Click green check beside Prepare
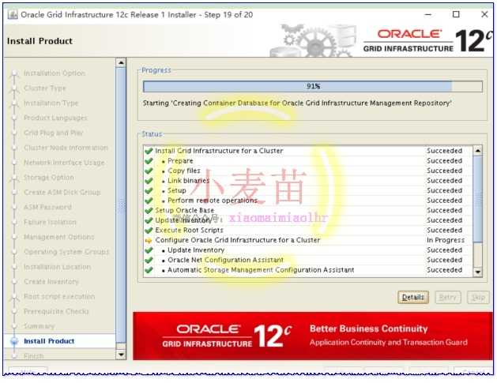This screenshot has height=383, width=497. coord(149,160)
